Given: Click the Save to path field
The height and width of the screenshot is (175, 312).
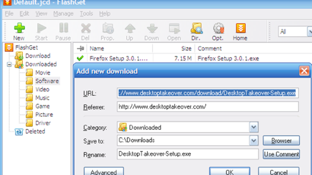Looking at the screenshot, I should [x=183, y=141].
